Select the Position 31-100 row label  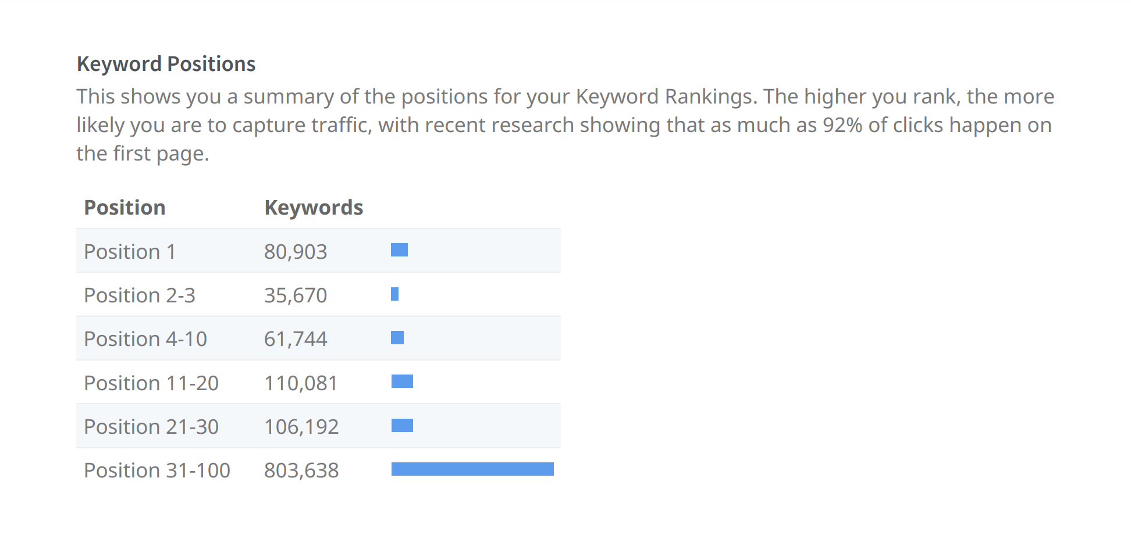coord(157,470)
